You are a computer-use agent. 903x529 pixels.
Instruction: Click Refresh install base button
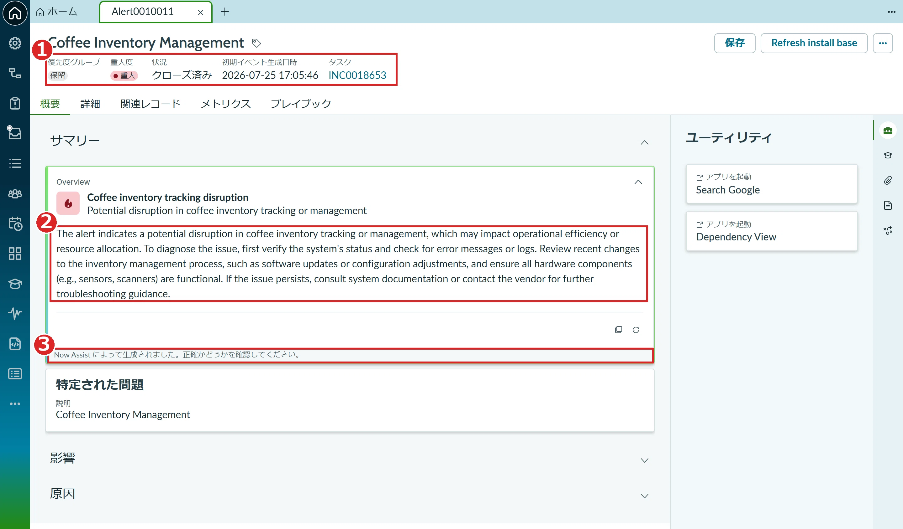click(814, 43)
